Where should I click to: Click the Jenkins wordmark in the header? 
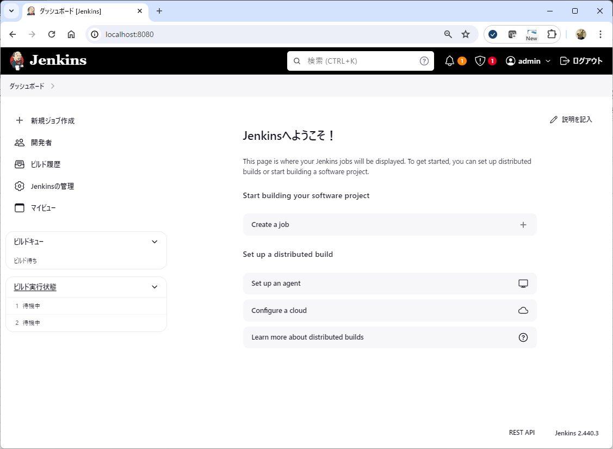pyautogui.click(x=58, y=60)
